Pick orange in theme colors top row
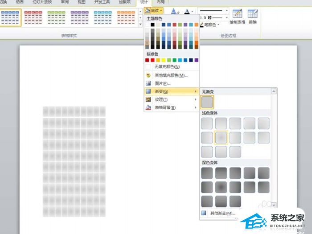This screenshot has width=312, height=234. pyautogui.click(x=197, y=25)
